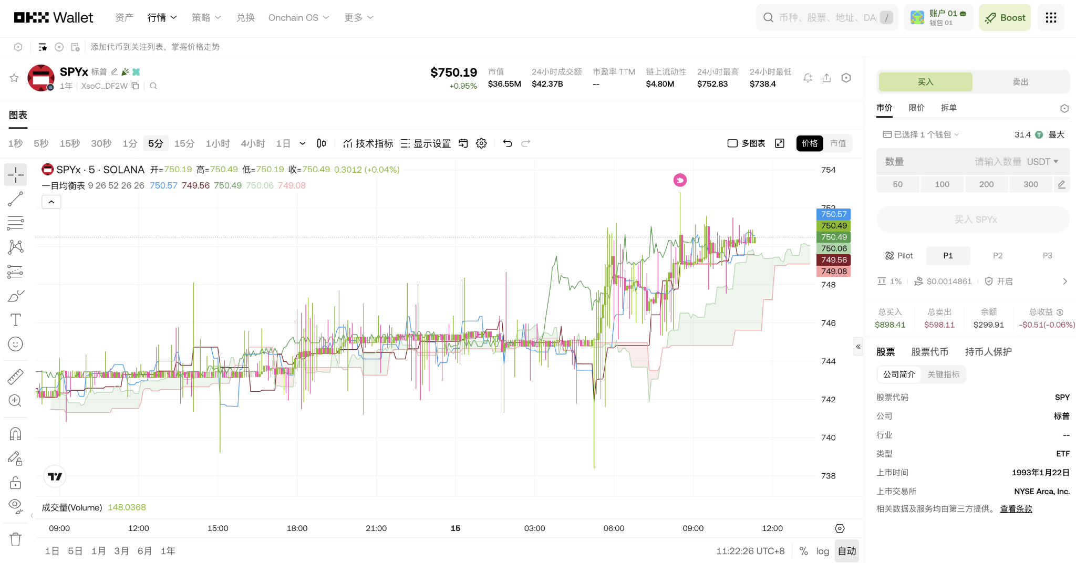Change the USDT currency unit dropdown
This screenshot has height=563, width=1076.
(1042, 162)
